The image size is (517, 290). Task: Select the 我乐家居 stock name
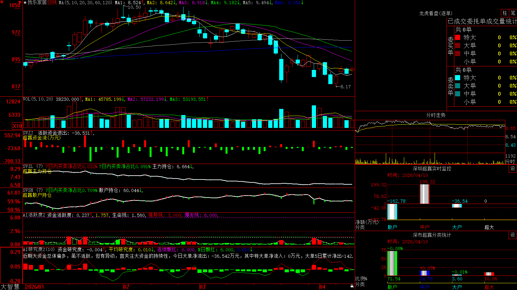point(37,3)
